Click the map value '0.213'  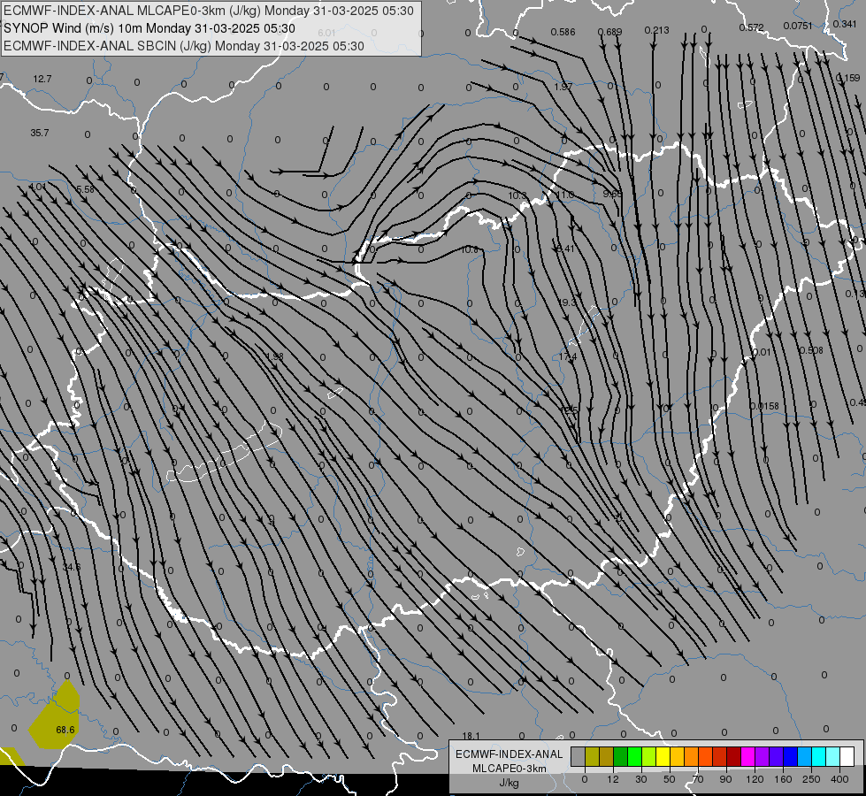(656, 30)
